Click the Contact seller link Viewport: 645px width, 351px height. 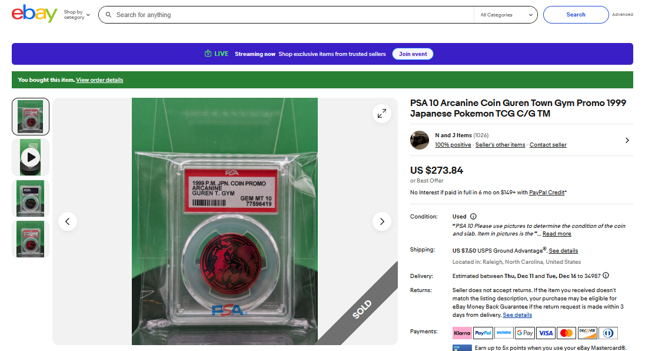(x=548, y=145)
